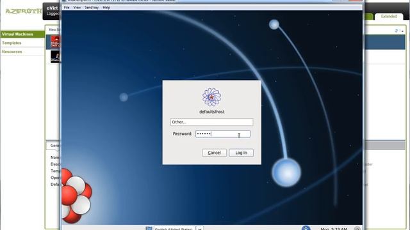Image resolution: width=410 pixels, height=230 pixels.
Task: Click the refresh icon in oVirt portal
Action: (x=397, y=31)
